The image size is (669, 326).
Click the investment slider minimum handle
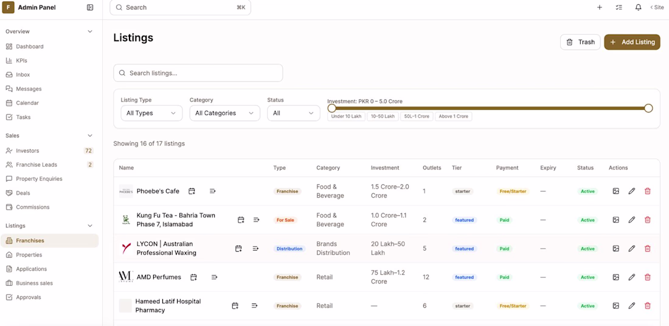[331, 108]
